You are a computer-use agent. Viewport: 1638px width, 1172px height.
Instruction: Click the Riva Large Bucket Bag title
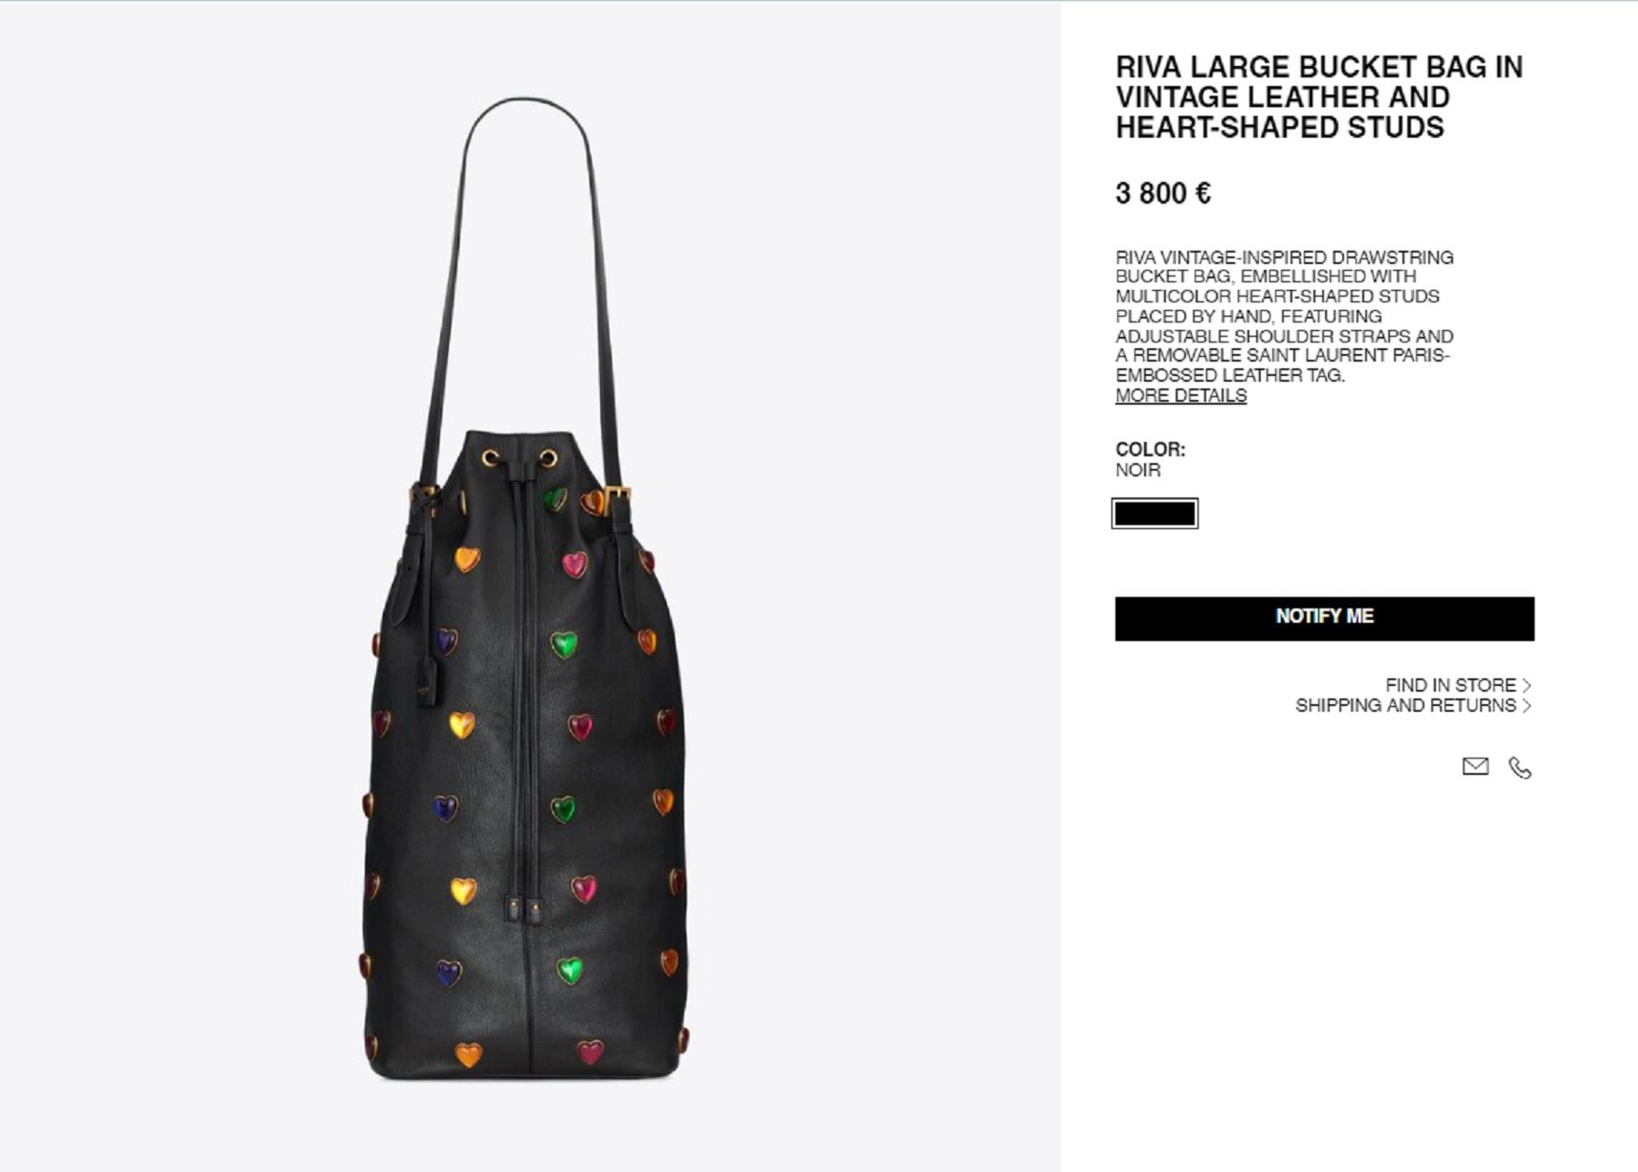(x=1319, y=97)
